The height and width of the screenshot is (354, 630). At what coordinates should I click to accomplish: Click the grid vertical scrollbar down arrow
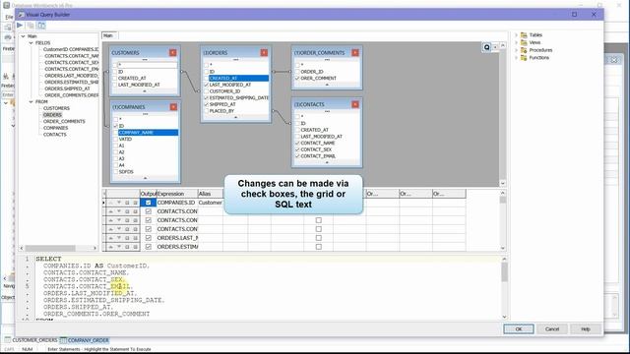(x=503, y=248)
